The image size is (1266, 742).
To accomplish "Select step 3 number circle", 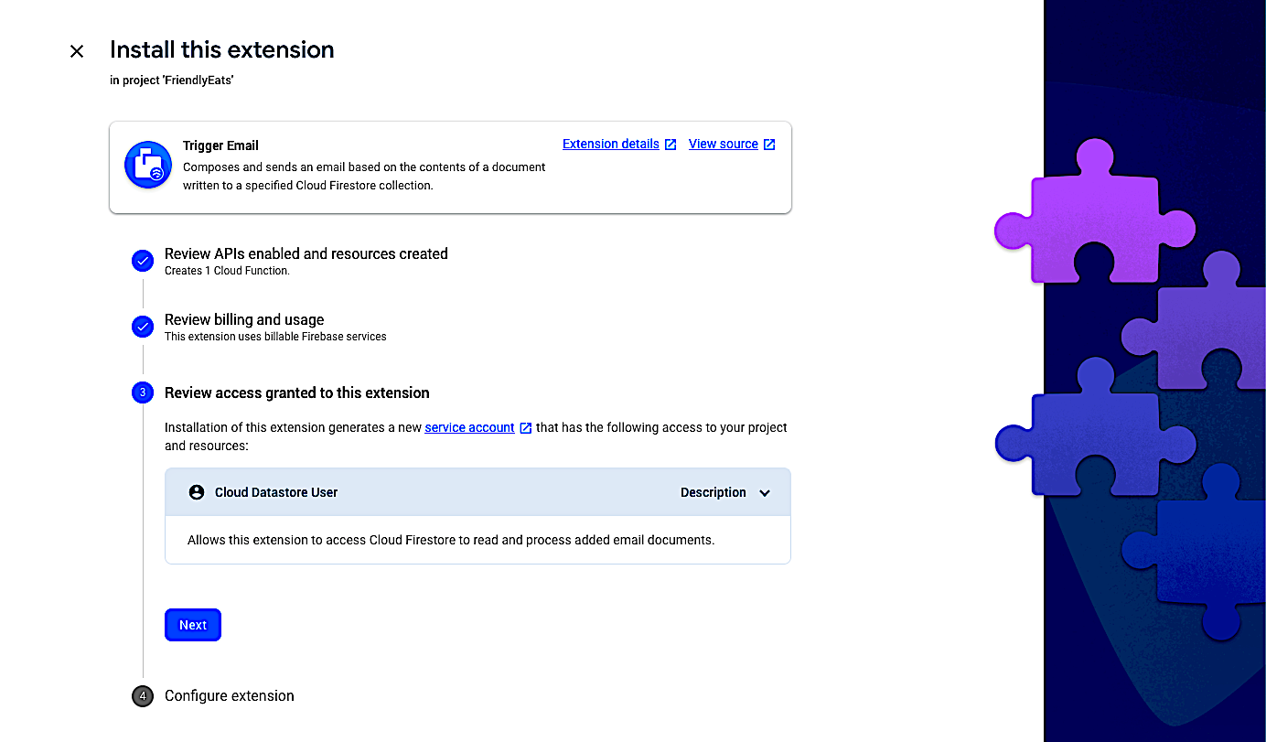I will 143,393.
